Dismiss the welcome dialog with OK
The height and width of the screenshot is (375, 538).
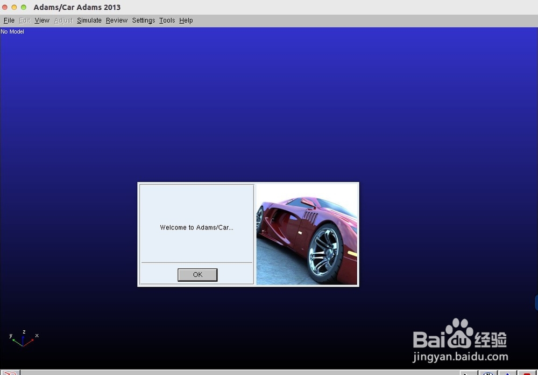point(197,275)
